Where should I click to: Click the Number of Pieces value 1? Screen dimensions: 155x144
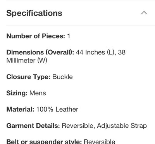click(x=69, y=36)
